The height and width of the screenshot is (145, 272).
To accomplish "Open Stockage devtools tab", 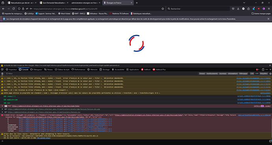I will tap(104, 70).
